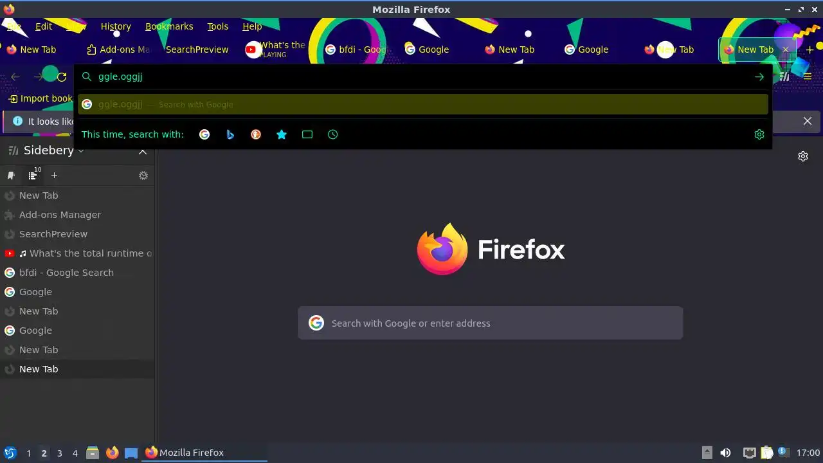Open the Bookmarks menu

(x=169, y=26)
